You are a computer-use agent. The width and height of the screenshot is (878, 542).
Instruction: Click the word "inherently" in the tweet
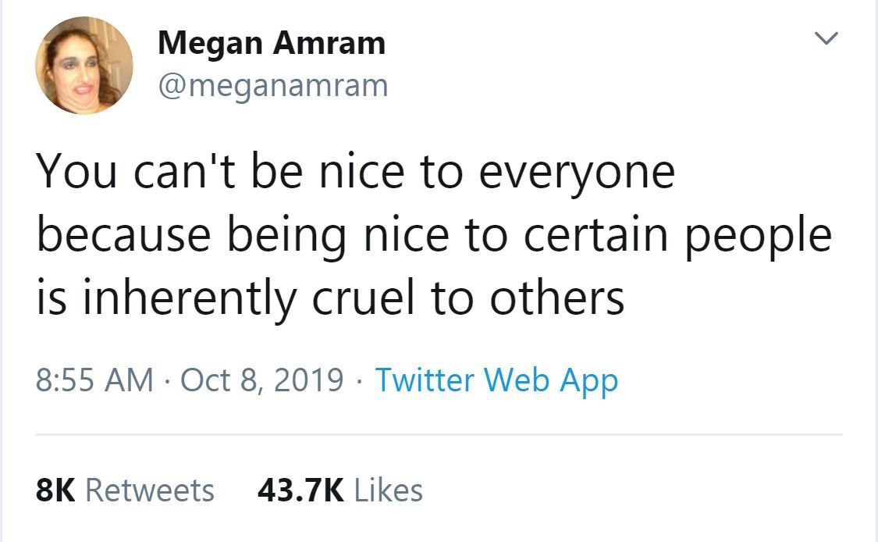(x=189, y=298)
